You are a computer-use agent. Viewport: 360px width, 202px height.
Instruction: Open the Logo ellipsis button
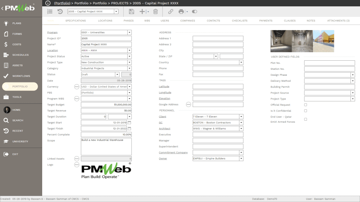click(x=77, y=165)
